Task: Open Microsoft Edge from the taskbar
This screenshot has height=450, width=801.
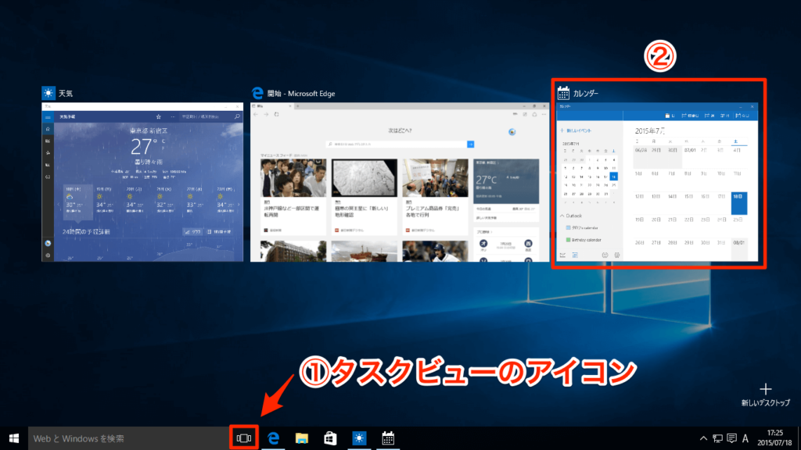Action: [x=273, y=438]
